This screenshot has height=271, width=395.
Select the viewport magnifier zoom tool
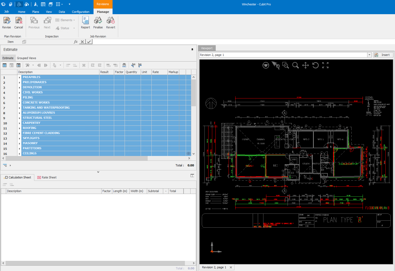tap(296, 65)
